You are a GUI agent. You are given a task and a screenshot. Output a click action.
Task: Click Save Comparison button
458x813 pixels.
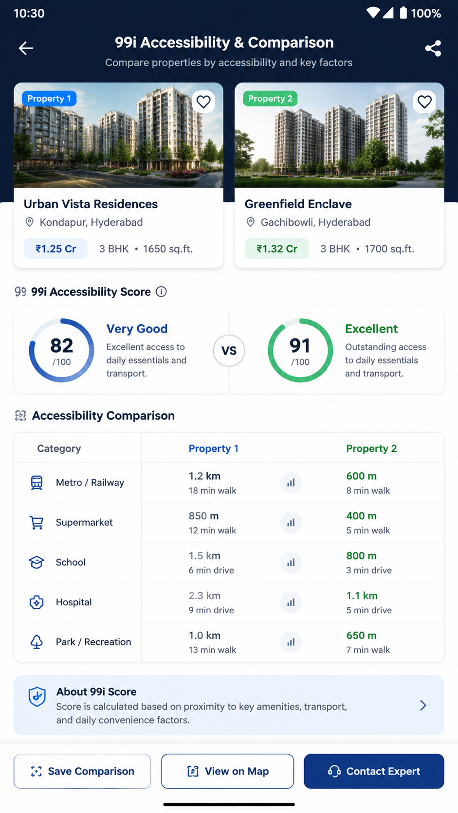click(x=82, y=771)
